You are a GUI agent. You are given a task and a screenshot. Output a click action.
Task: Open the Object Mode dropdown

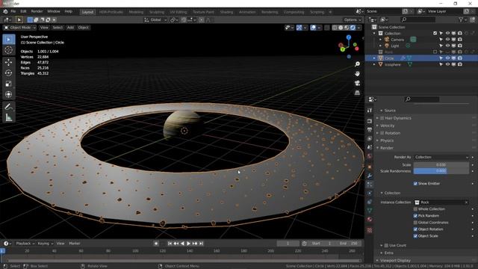[x=19, y=28]
